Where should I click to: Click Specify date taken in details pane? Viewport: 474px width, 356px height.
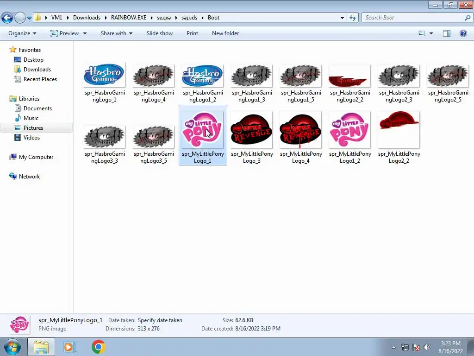[x=160, y=320]
